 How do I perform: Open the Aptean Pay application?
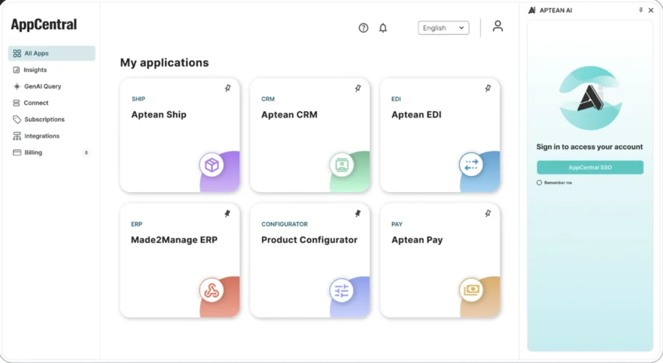[x=440, y=260]
